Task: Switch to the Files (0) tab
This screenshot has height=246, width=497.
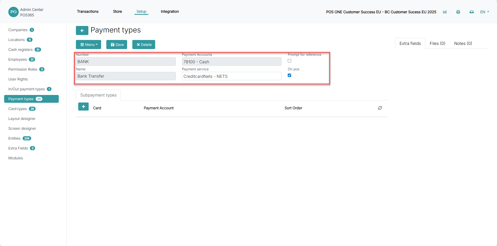Action: pos(437,43)
